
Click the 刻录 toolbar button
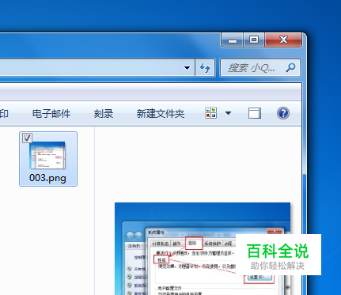pyautogui.click(x=104, y=114)
